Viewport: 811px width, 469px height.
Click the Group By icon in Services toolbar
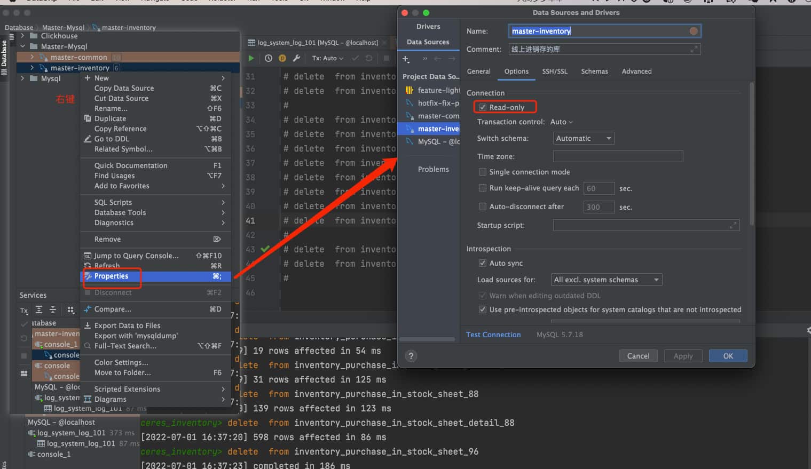pyautogui.click(x=70, y=309)
